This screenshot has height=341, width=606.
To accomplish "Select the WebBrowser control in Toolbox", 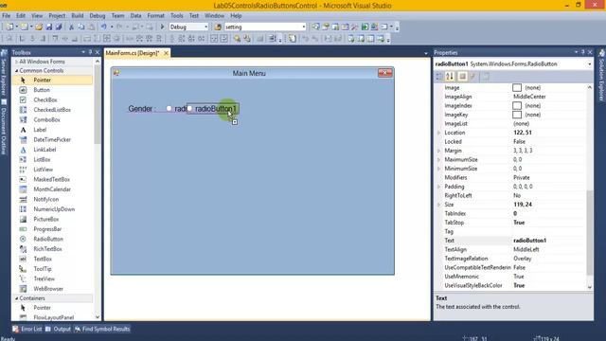I will (x=52, y=289).
